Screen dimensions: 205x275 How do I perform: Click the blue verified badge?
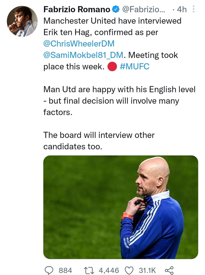(x=115, y=10)
